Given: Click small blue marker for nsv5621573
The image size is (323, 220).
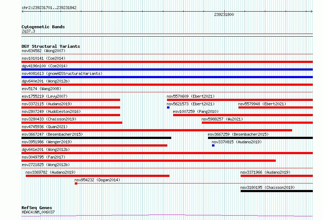Looking at the screenshot, I should [x=168, y=107].
